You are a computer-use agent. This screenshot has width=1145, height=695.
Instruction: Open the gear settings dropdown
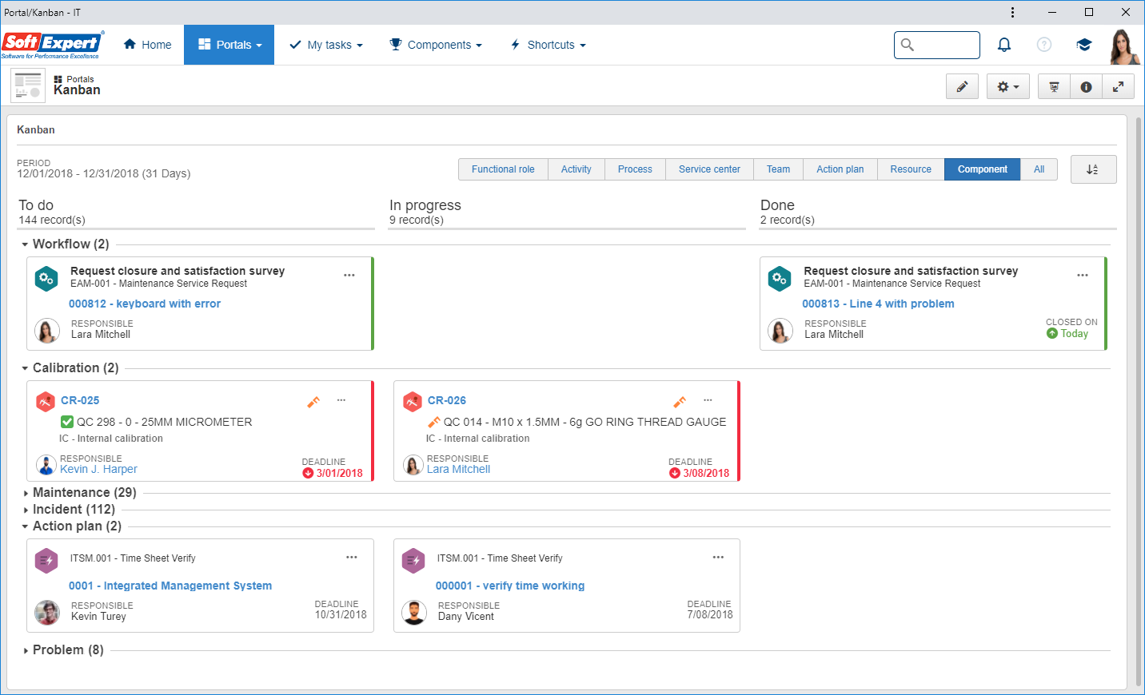1007,87
